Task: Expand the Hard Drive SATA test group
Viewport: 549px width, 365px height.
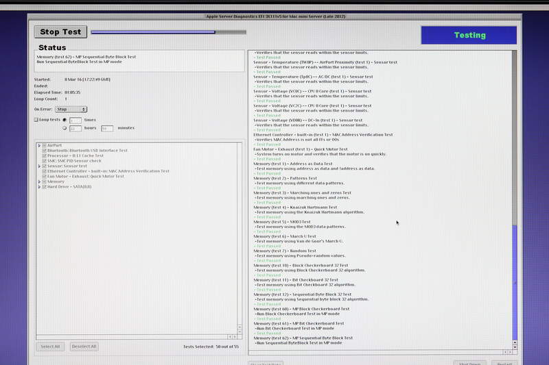Action: 40,187
